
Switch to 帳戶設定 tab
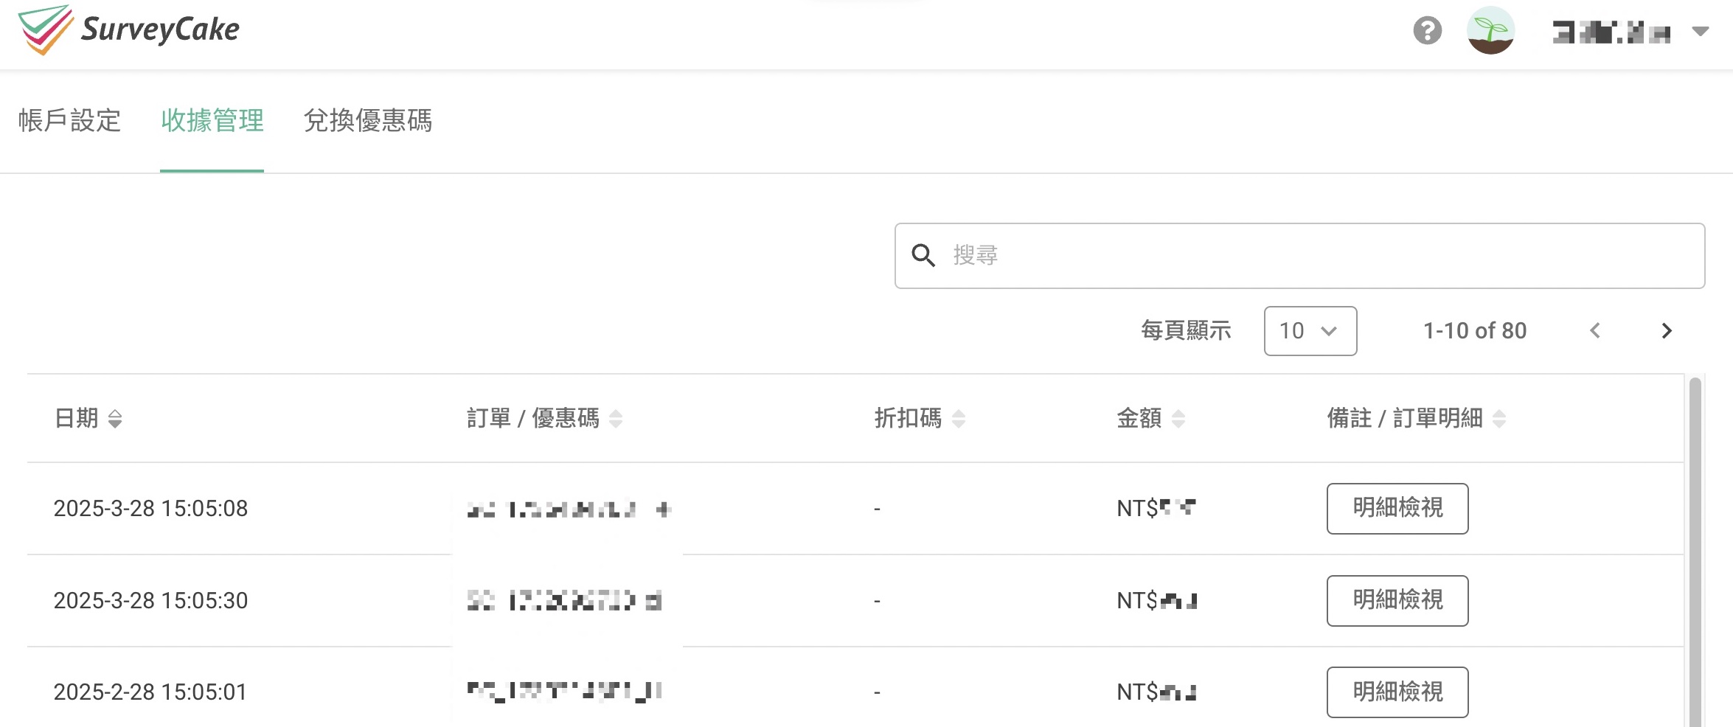coord(69,120)
